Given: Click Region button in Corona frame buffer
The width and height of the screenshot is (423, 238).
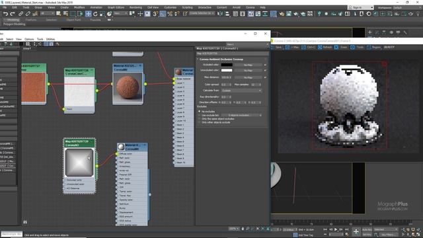Looking at the screenshot, I should coord(373,47).
